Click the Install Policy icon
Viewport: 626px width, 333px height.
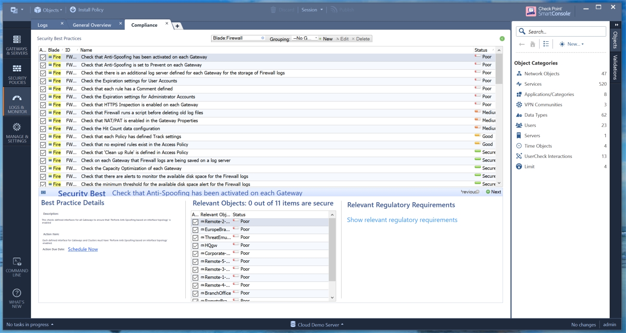point(73,9)
